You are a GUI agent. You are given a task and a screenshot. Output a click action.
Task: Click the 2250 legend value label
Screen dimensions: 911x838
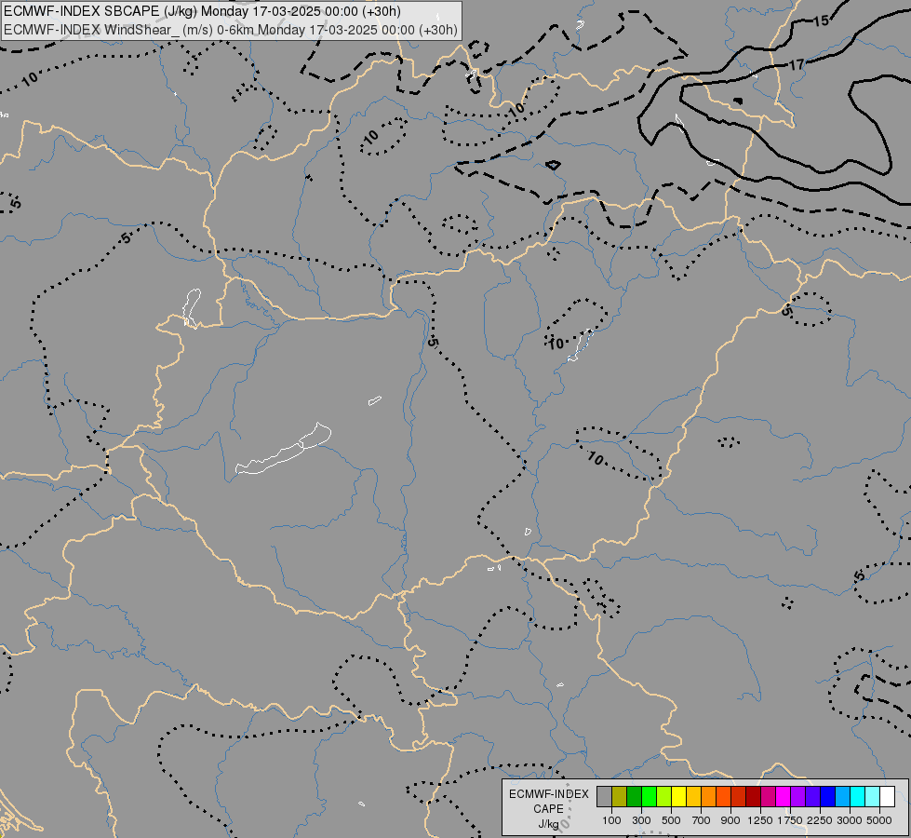[820, 820]
